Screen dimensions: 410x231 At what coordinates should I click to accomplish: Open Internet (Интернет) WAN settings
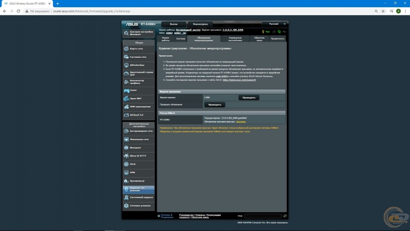138,148
